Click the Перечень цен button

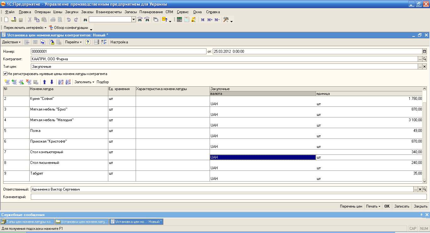coord(351,206)
